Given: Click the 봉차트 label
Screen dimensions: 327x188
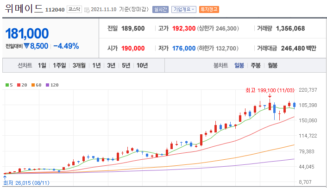Looking at the screenshot, I should click(220, 65).
